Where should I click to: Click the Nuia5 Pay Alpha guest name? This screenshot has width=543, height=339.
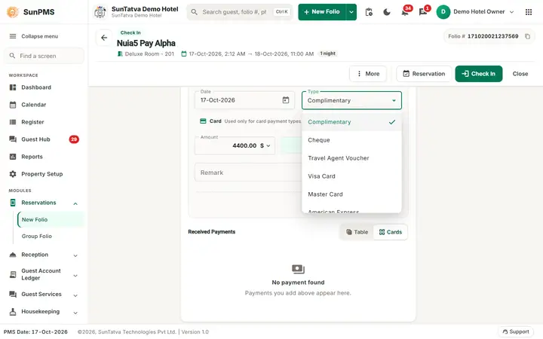pos(146,43)
